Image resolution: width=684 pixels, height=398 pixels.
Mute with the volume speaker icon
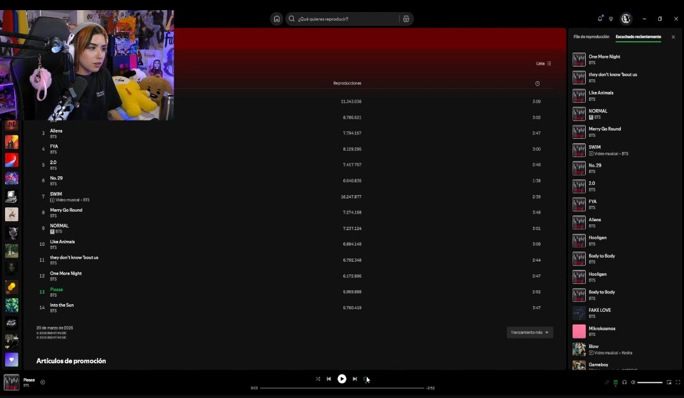tap(633, 382)
